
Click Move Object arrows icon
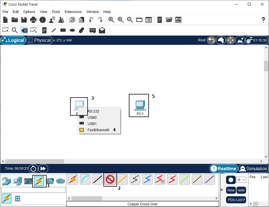[230, 40]
